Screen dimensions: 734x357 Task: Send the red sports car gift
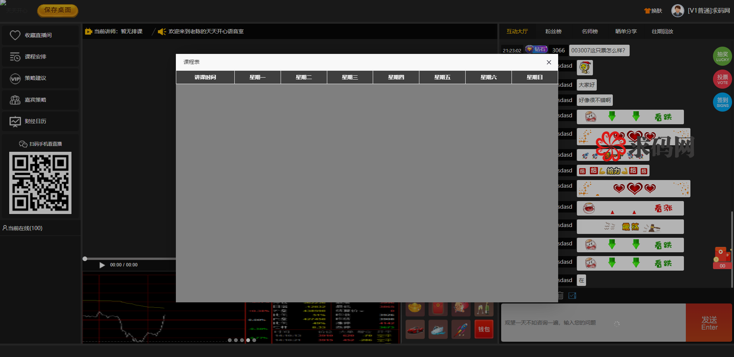pos(415,329)
